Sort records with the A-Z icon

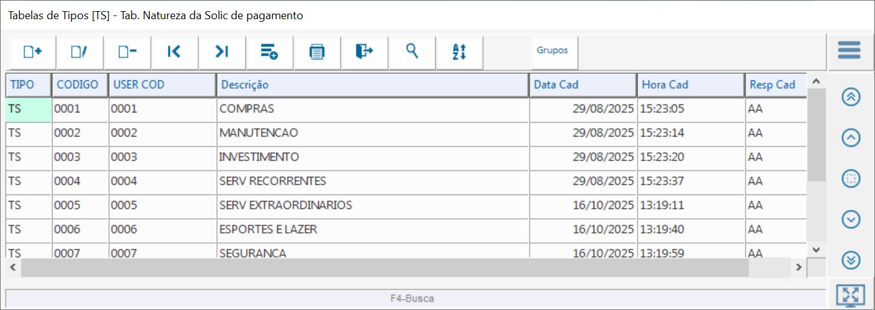pyautogui.click(x=459, y=52)
